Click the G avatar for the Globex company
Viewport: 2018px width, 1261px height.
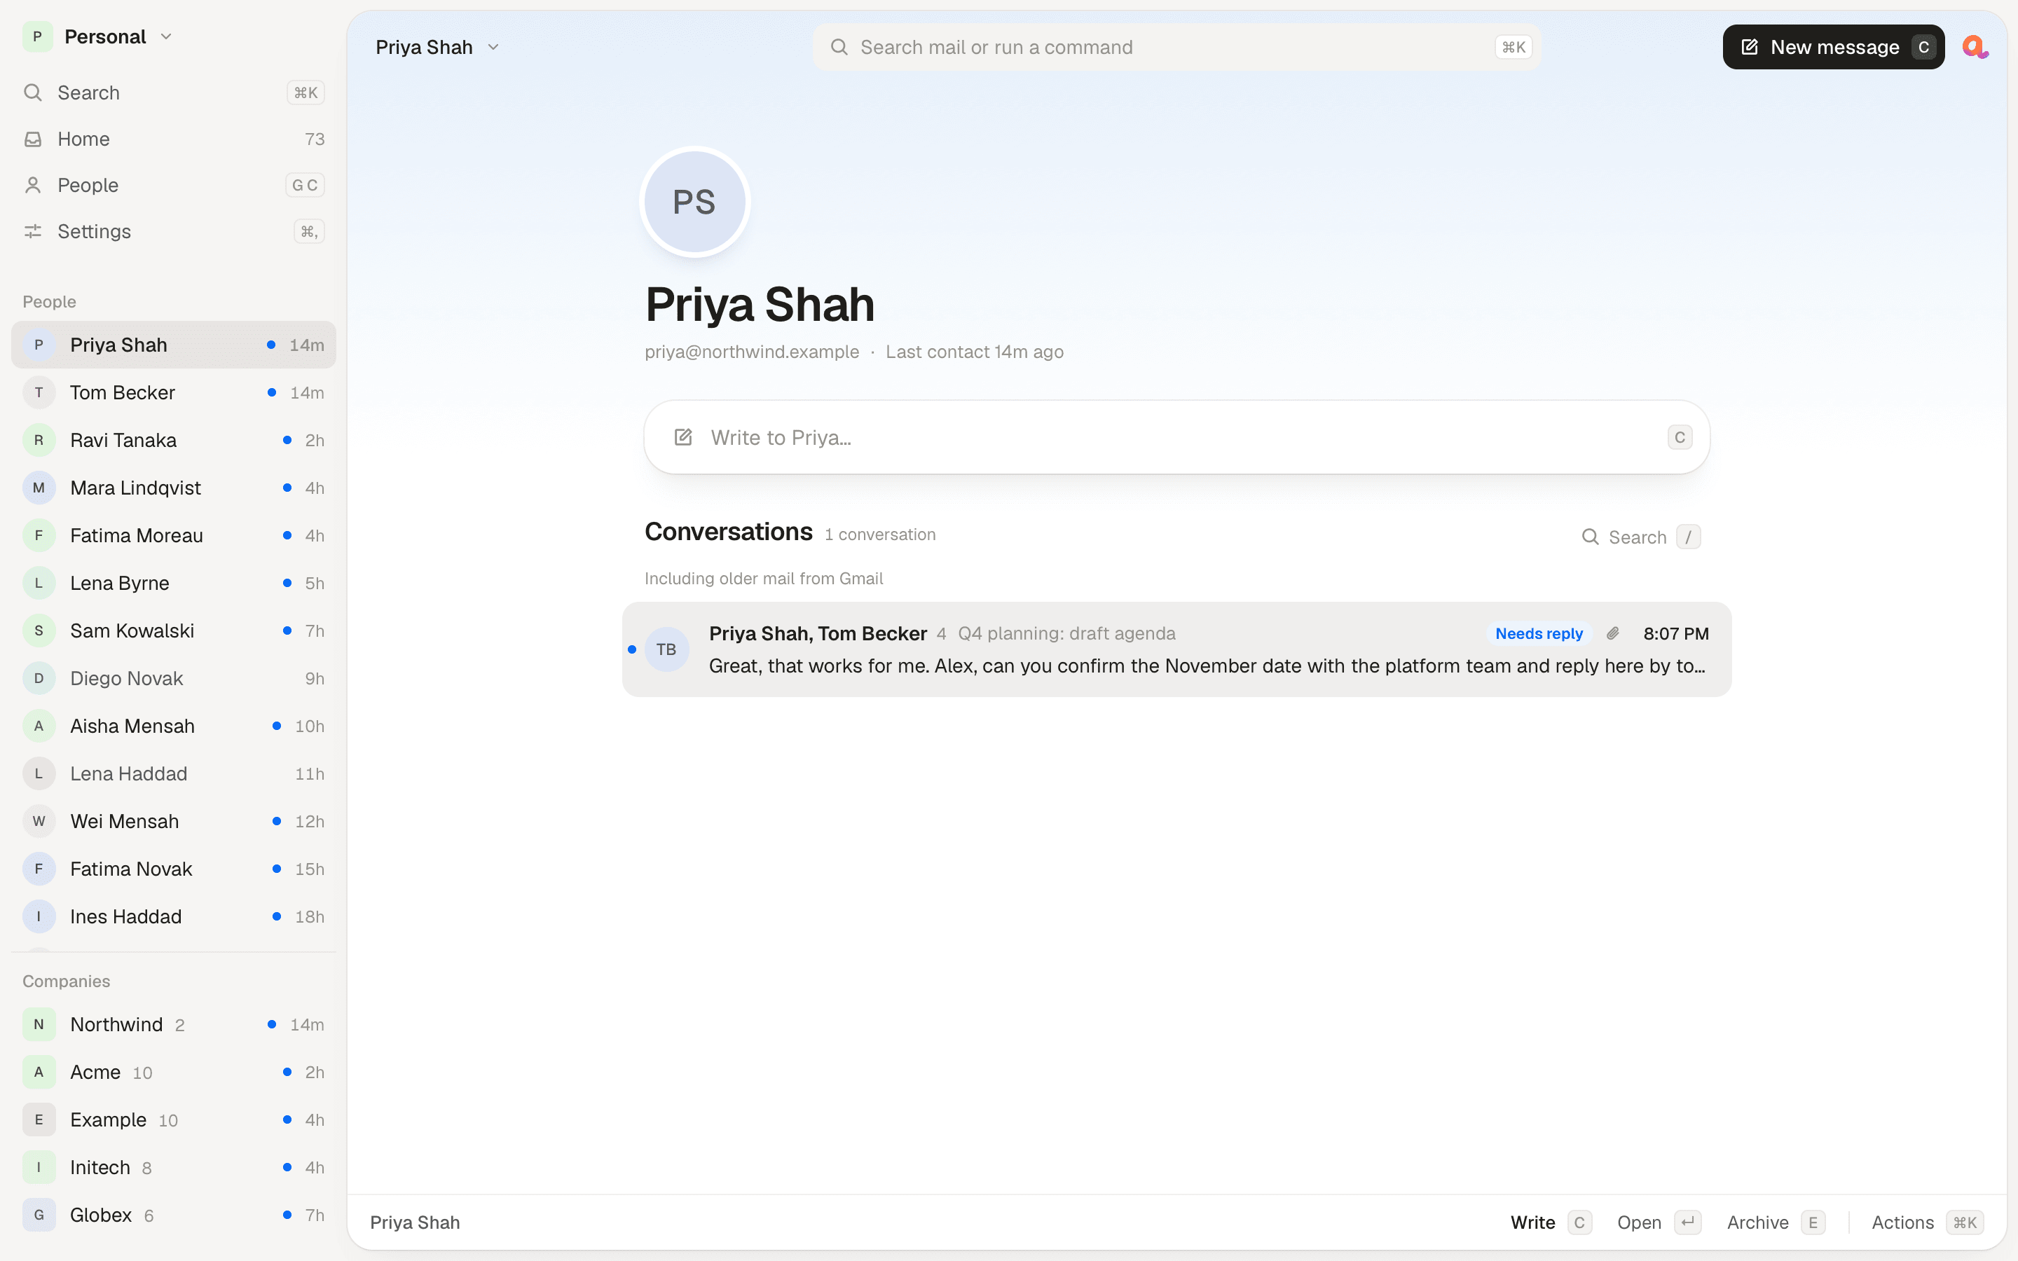point(39,1215)
